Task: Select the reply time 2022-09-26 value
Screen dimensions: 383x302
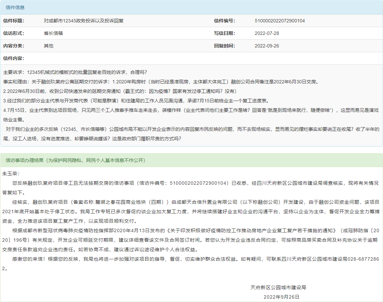Action: 267,46
